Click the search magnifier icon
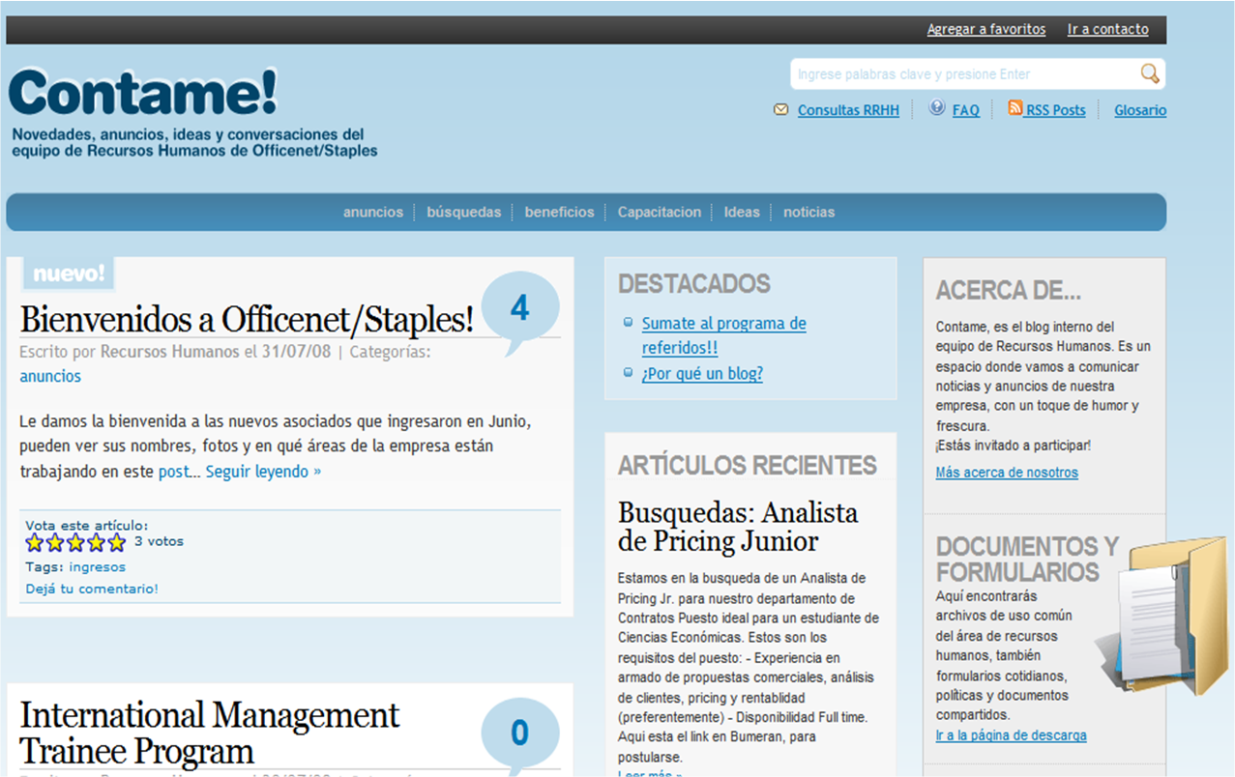The image size is (1235, 777). 1149,73
